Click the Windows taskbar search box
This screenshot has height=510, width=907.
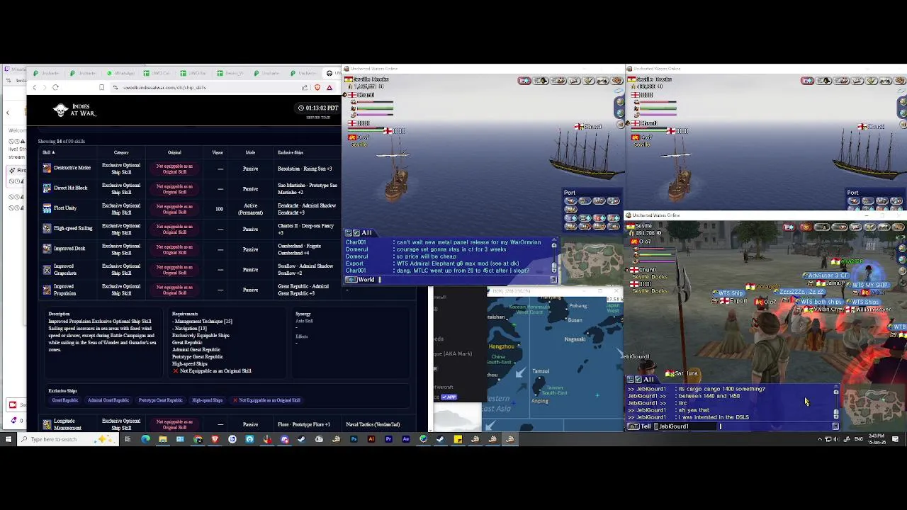[x=68, y=439]
